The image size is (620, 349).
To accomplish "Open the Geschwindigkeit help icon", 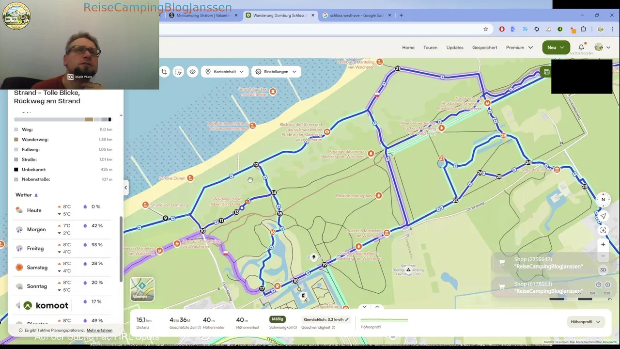I will coord(333,328).
